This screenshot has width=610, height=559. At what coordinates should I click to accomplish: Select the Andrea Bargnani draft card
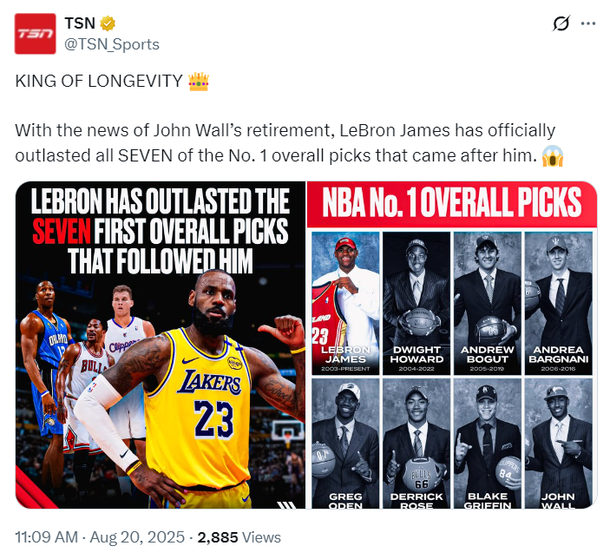pyautogui.click(x=557, y=301)
